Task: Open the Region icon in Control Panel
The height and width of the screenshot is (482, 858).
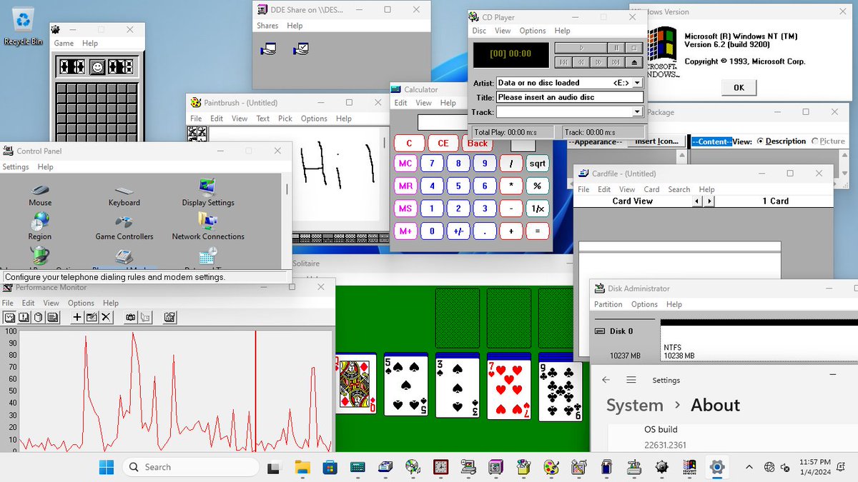Action: coord(40,227)
